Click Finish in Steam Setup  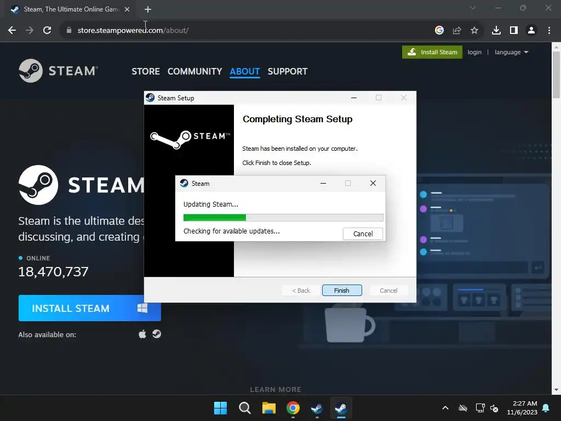tap(342, 291)
